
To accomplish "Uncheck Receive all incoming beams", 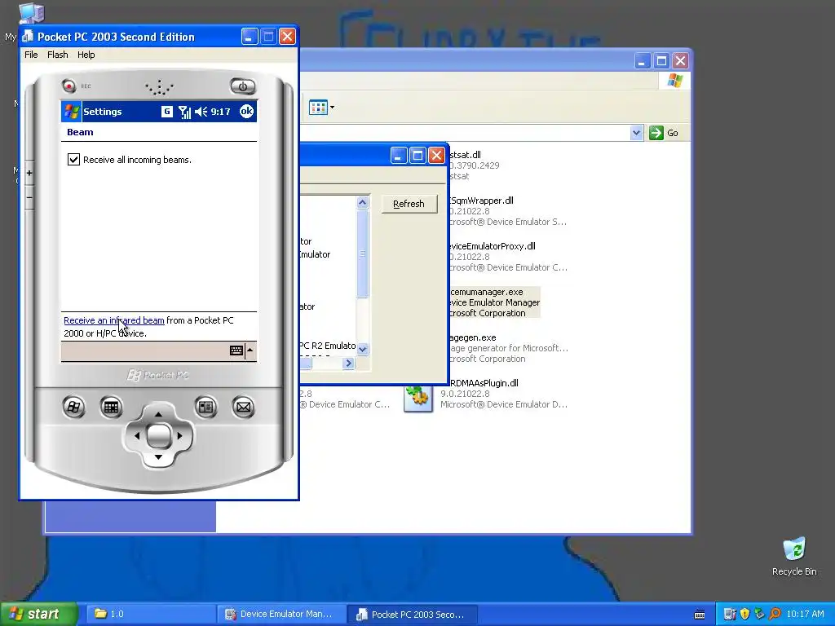I will click(x=73, y=159).
